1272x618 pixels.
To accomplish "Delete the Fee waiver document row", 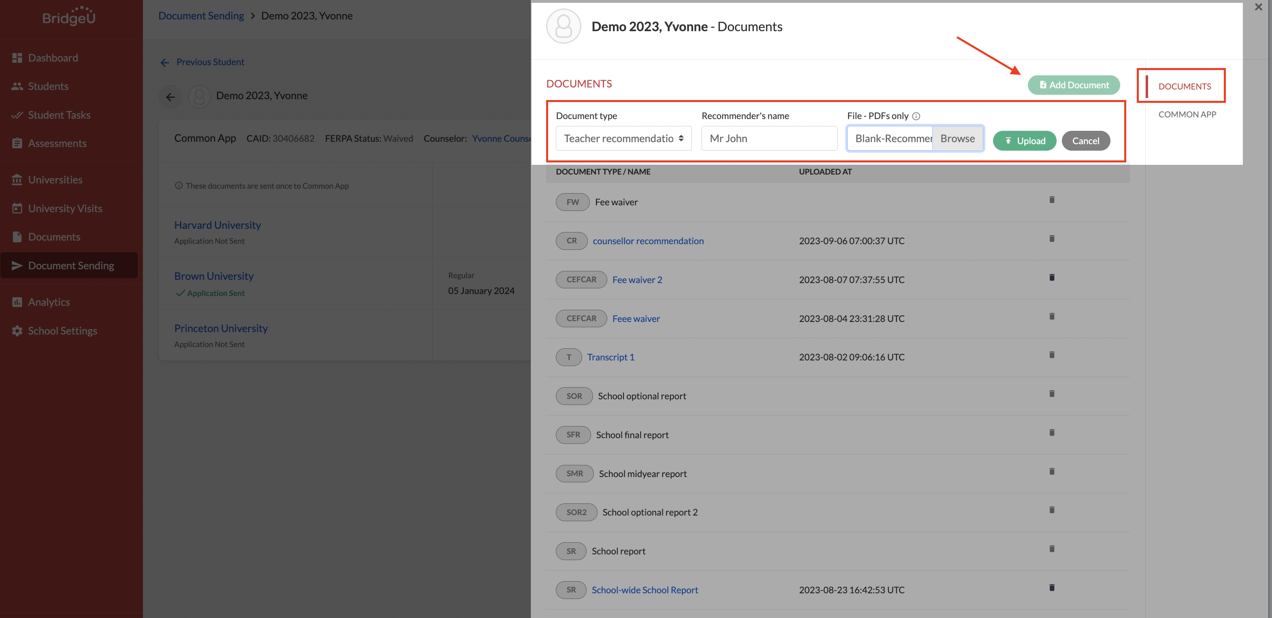I will [x=1052, y=200].
